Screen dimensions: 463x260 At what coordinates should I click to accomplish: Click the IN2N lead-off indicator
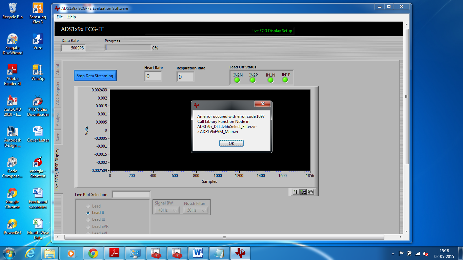coord(237,80)
